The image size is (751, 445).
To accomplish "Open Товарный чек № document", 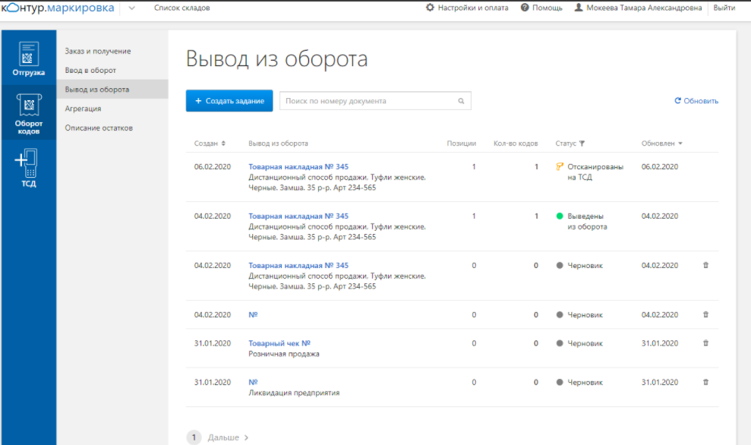I will (279, 343).
